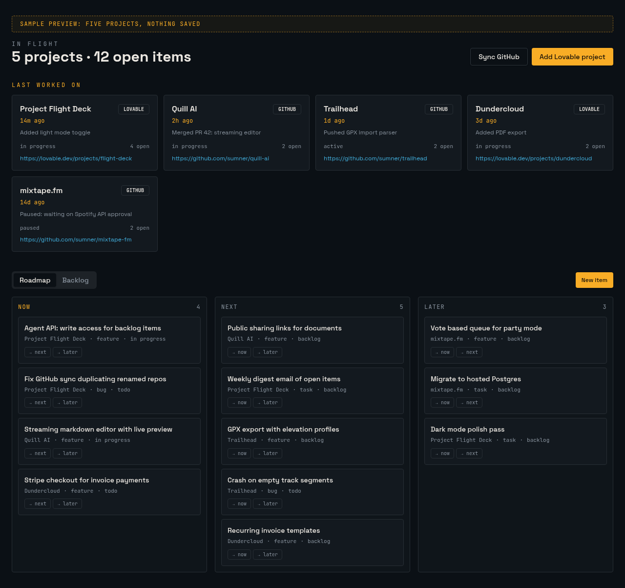Viewport: 625px width, 588px height.
Task: Push Streaming markdown editor item to later
Action: pyautogui.click(x=67, y=453)
